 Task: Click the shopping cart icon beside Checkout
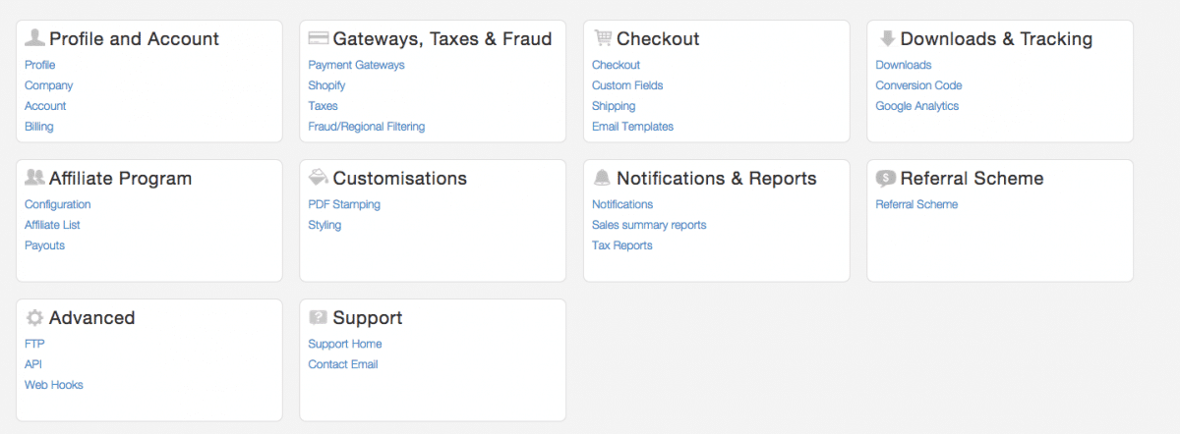click(602, 38)
